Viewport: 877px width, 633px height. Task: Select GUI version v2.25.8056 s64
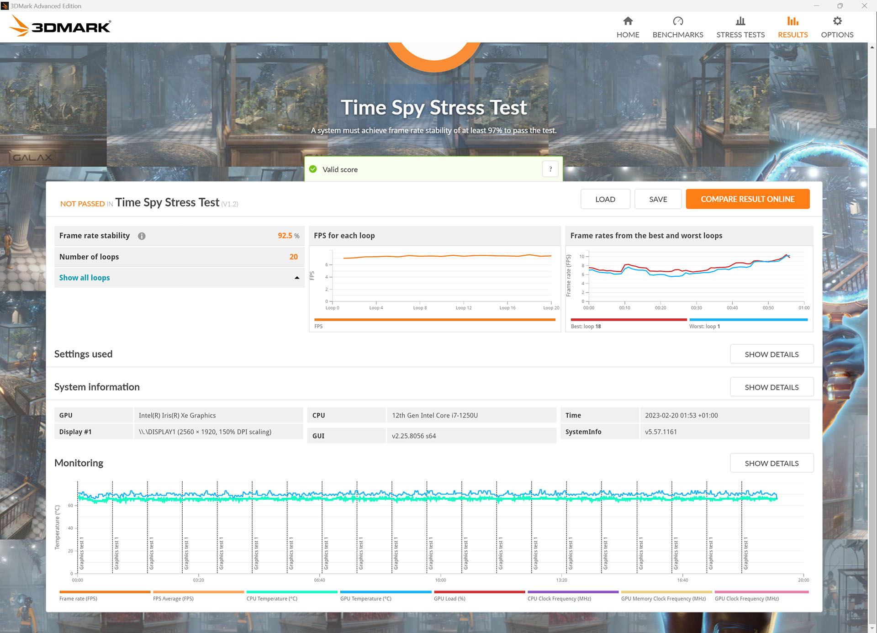[414, 436]
